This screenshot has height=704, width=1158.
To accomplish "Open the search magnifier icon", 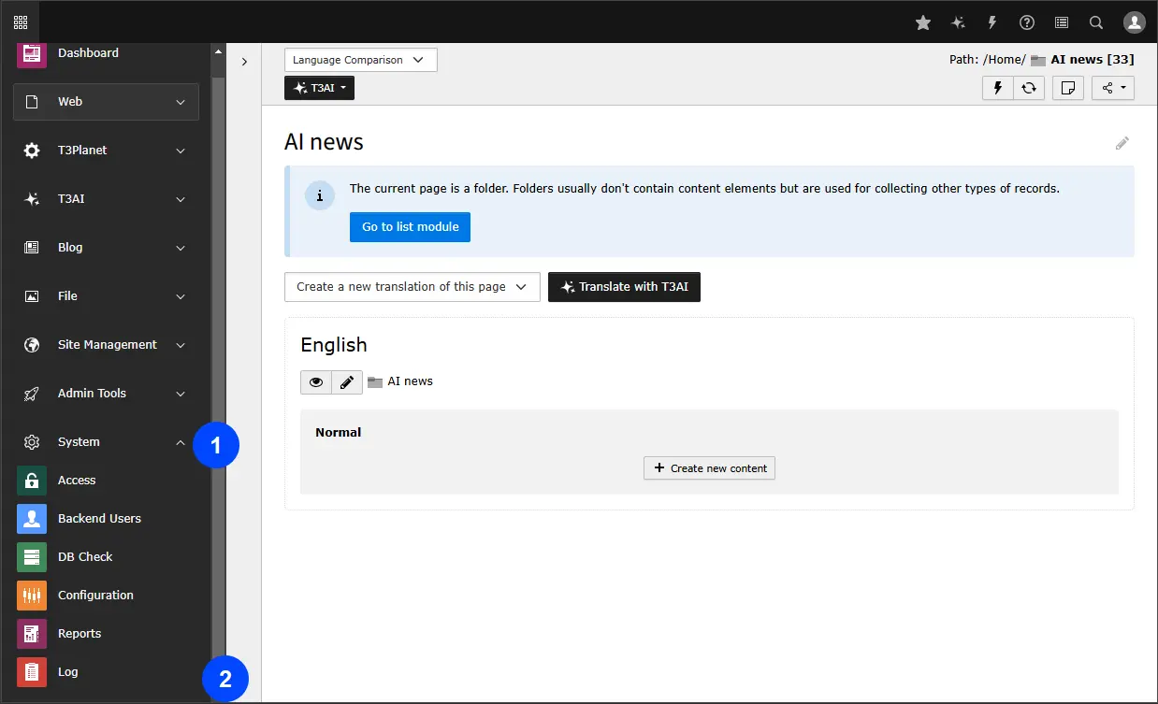I will [1096, 22].
